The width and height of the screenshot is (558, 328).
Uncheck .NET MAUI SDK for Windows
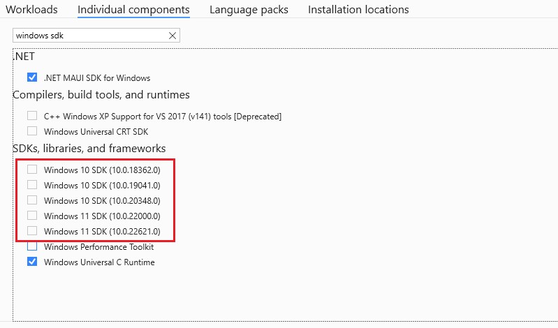[32, 77]
